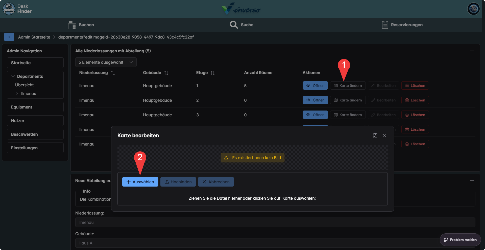The image size is (485, 250).
Task: Click Löschen for Etage 2 row
Action: pos(415,100)
